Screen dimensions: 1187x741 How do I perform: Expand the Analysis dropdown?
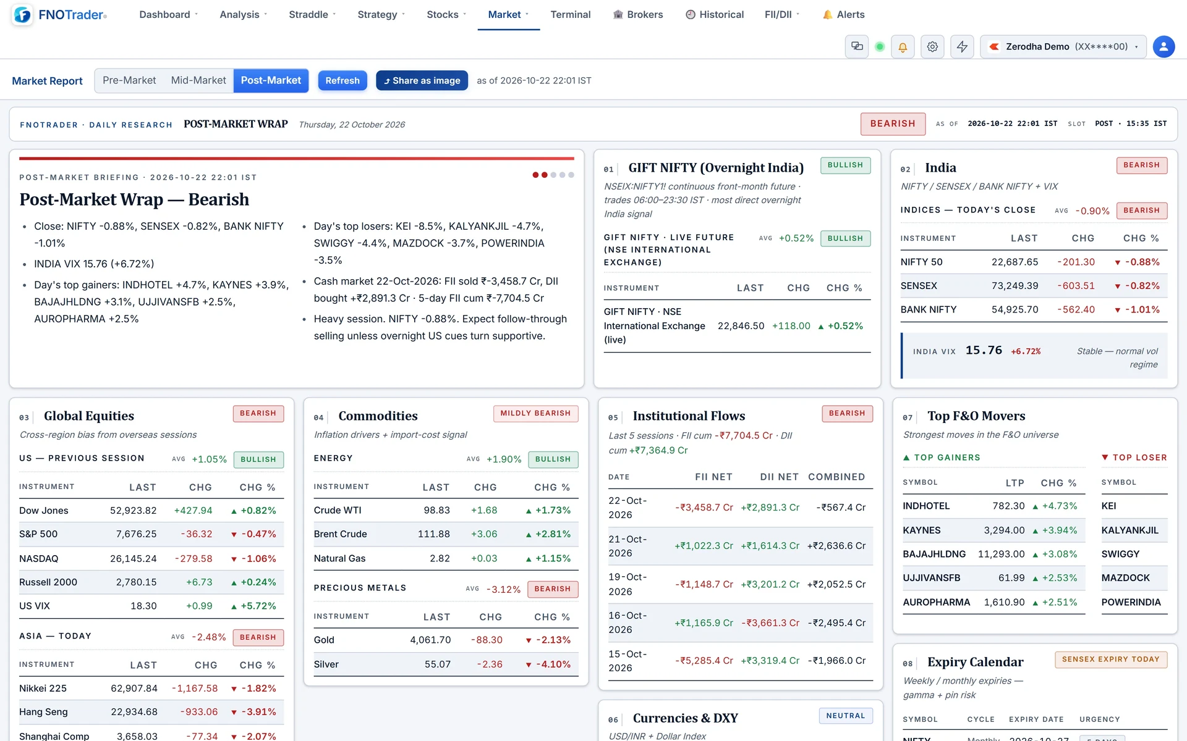click(243, 14)
